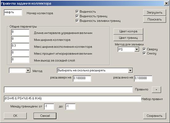Click the 'Метод для заливки' label
This screenshot has width=170, height=123.
coord(129,45)
